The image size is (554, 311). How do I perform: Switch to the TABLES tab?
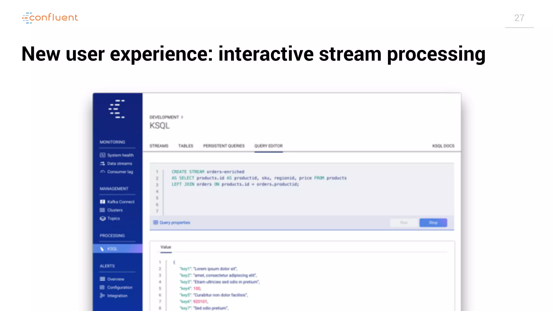tap(186, 146)
